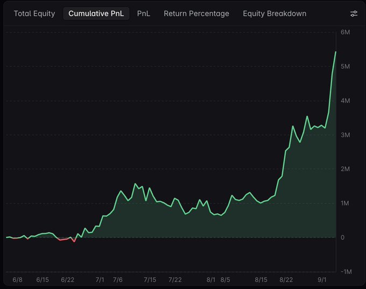Image resolution: width=366 pixels, height=289 pixels.
Task: Click the 0 y-axis label
Action: pos(342,237)
